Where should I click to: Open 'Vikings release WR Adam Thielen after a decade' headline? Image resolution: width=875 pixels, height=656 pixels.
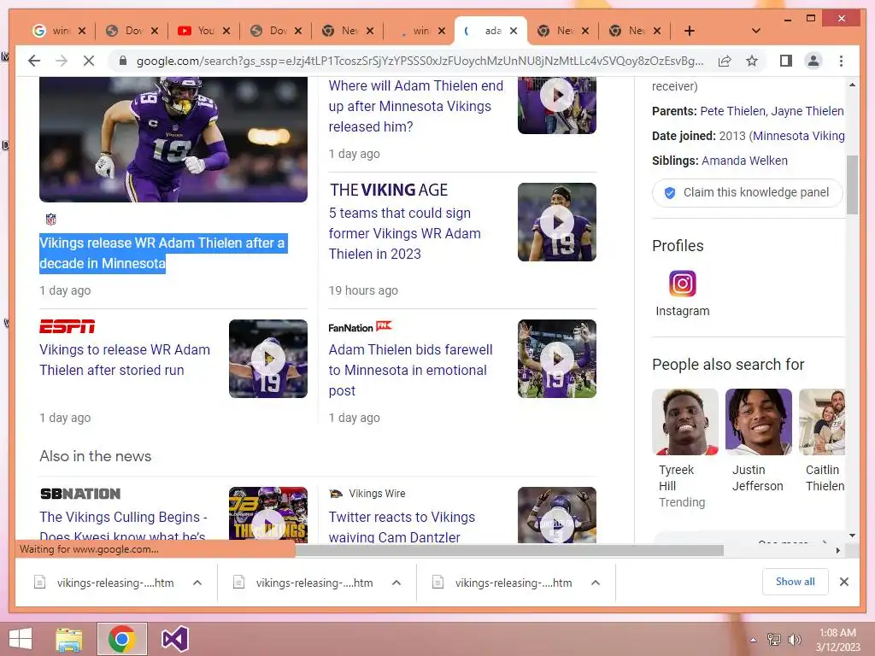click(162, 253)
